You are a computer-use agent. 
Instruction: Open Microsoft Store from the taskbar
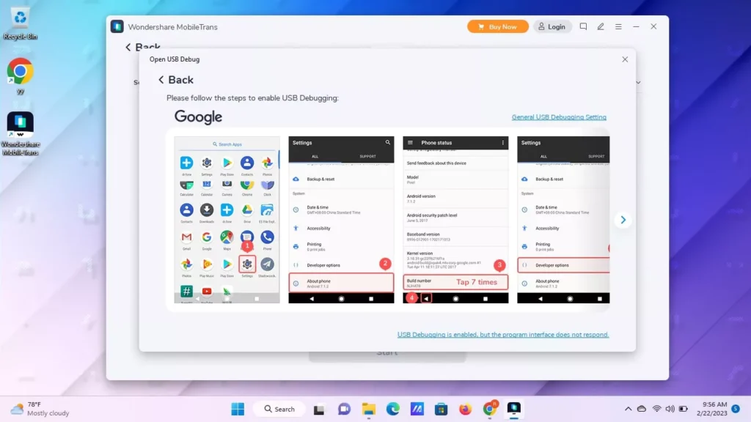coord(441,408)
